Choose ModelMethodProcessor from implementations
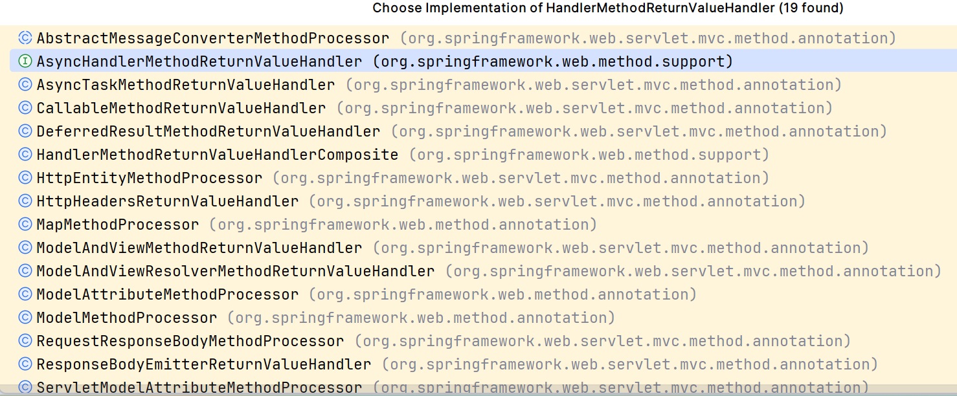The height and width of the screenshot is (396, 957). point(126,318)
